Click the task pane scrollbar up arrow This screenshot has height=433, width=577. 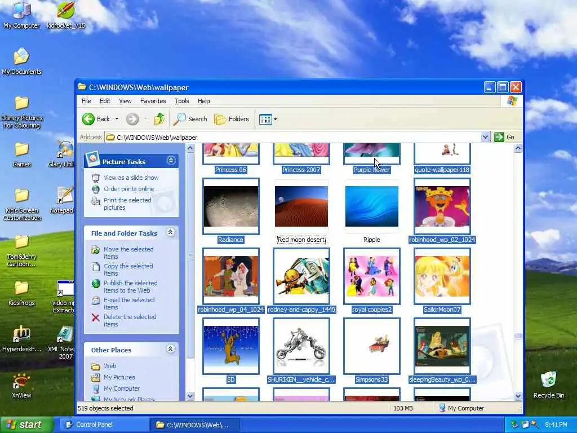coord(190,148)
